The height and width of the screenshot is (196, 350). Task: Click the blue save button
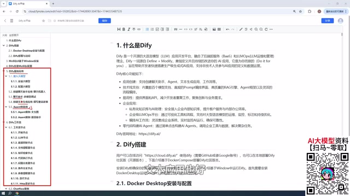(x=104, y=21)
